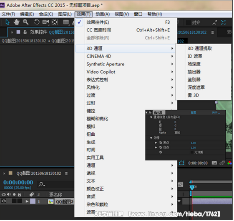Click the label tag column icon
The height and width of the screenshot is (221, 234).
[31, 195]
